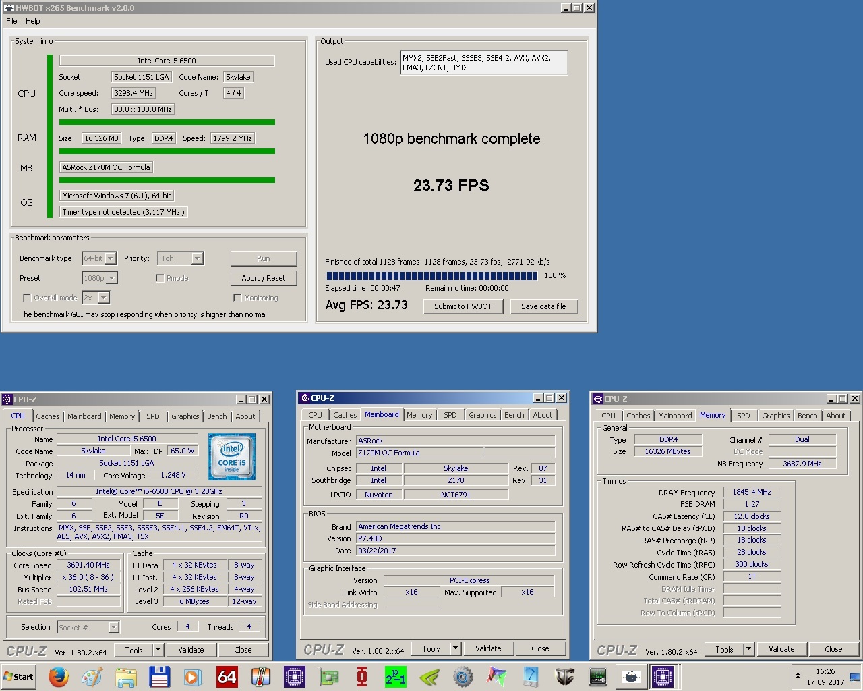The height and width of the screenshot is (691, 863).
Task: Open Windows Media Player from taskbar
Action: [x=193, y=676]
